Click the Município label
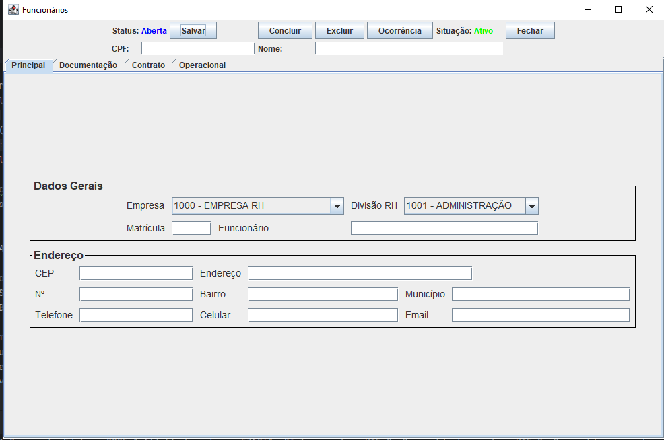Viewport: 664px width, 440px height. click(x=425, y=294)
